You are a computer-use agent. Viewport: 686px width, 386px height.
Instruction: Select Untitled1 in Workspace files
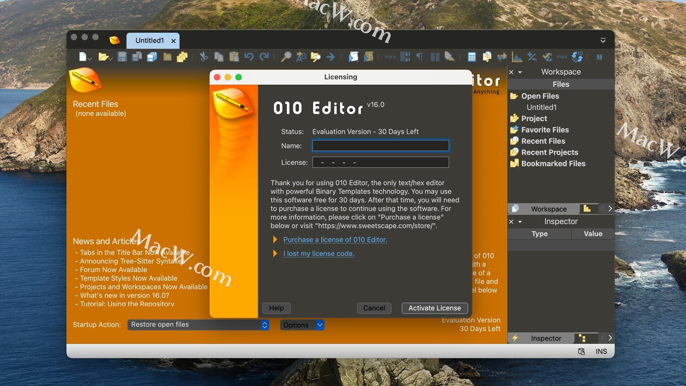[x=541, y=107]
